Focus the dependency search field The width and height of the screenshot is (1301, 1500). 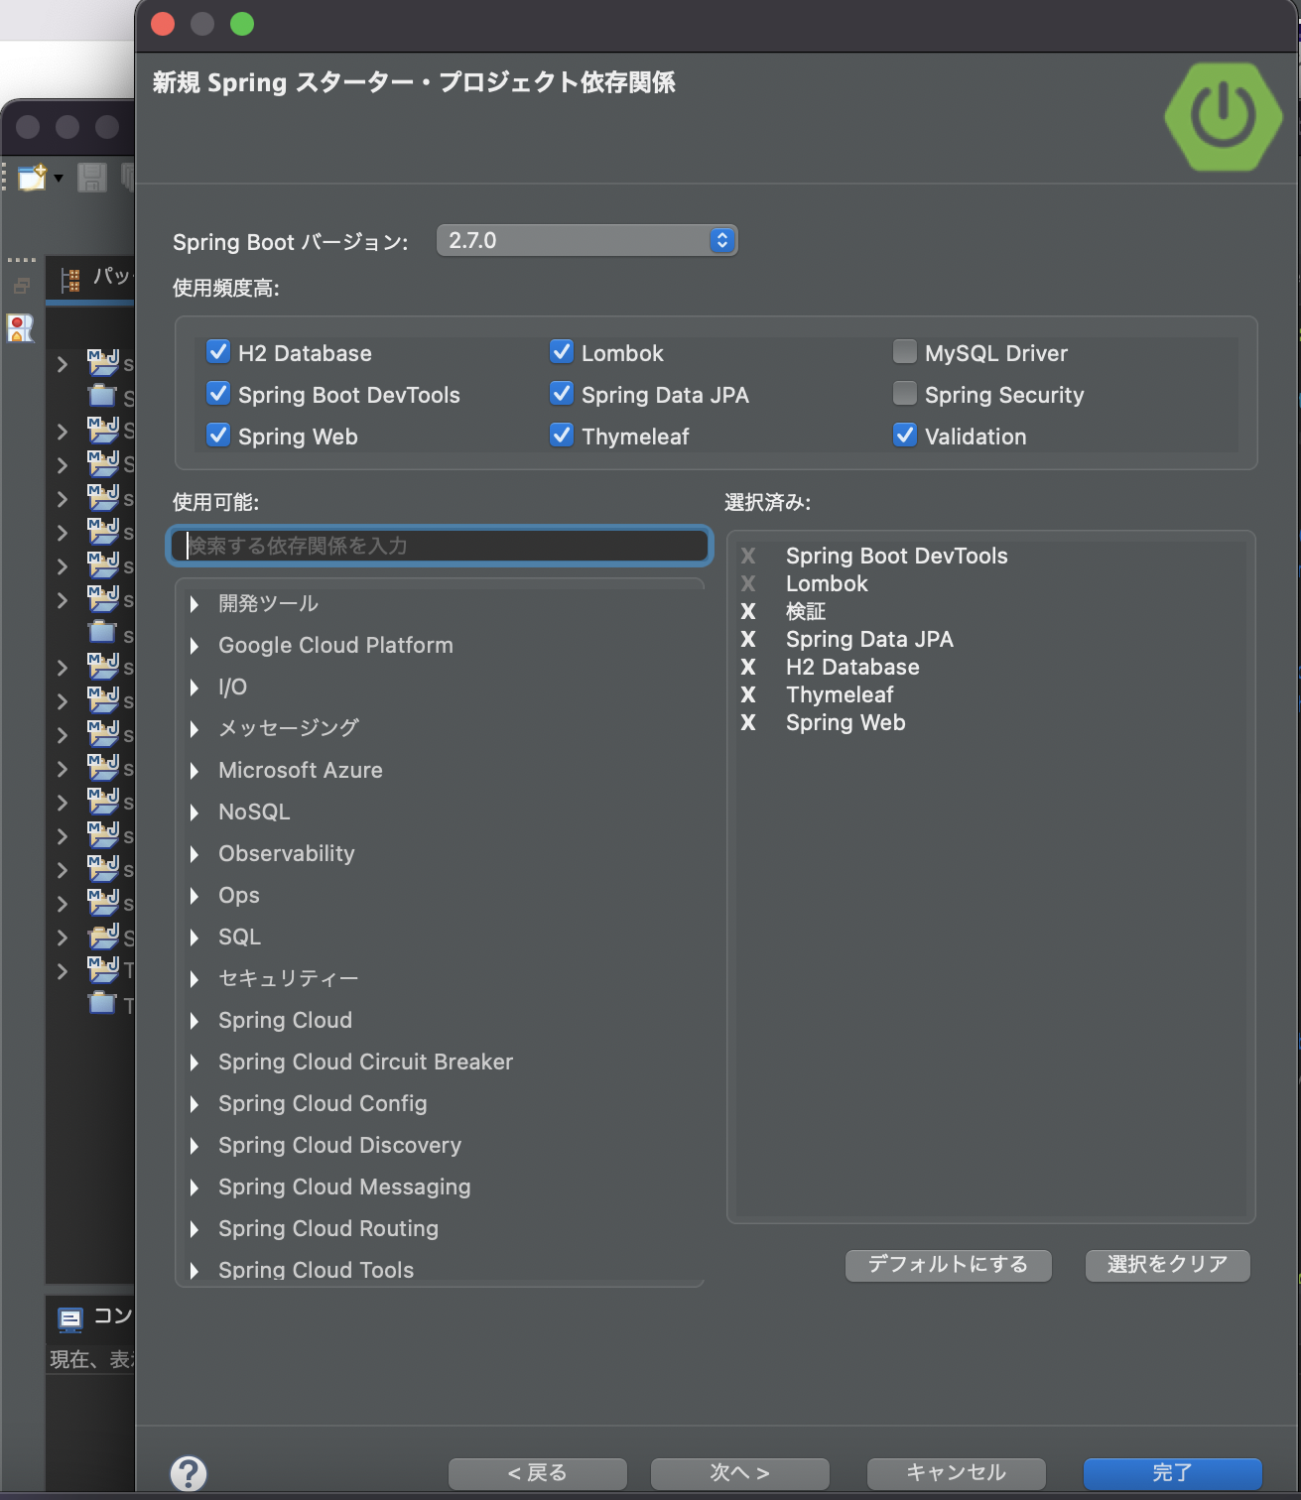(440, 546)
